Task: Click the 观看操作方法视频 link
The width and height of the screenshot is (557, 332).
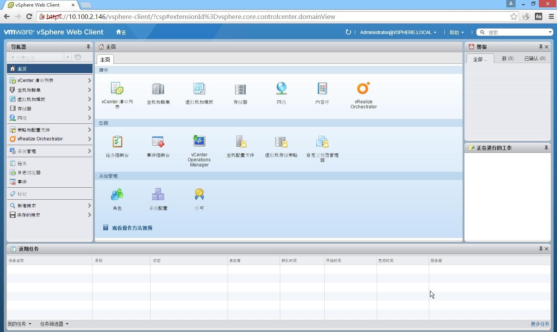Action: [132, 228]
